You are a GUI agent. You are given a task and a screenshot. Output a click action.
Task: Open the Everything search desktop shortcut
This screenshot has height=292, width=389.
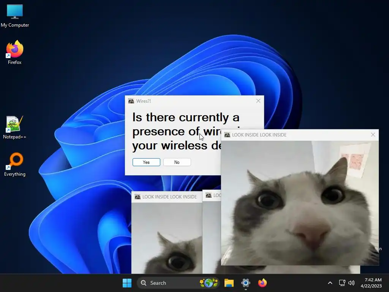[x=15, y=164]
